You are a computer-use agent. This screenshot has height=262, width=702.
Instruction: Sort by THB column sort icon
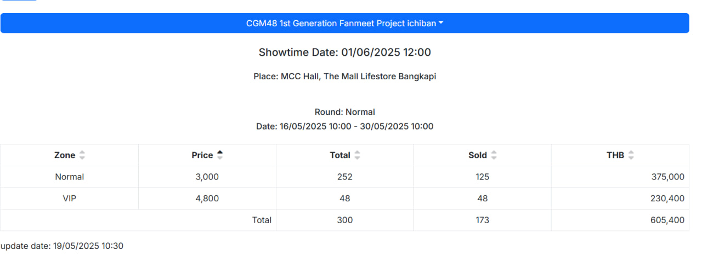631,155
